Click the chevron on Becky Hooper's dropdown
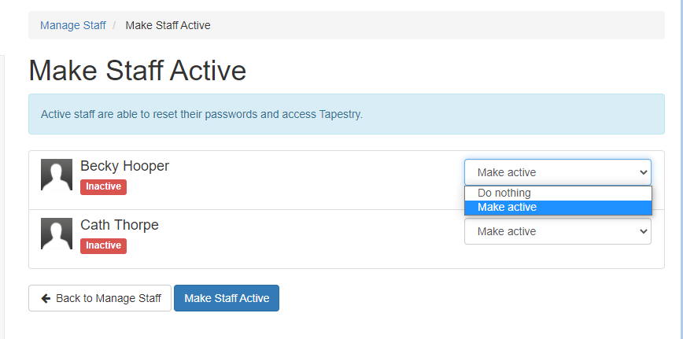The height and width of the screenshot is (339, 683). click(644, 172)
